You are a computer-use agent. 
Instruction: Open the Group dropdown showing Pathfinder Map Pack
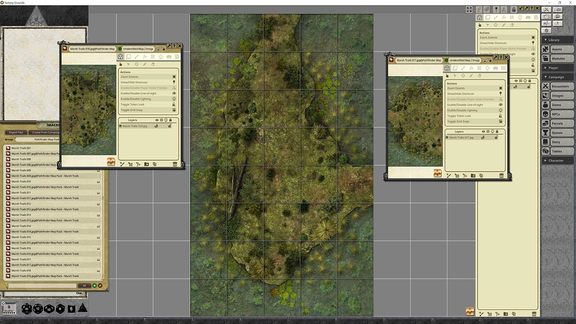tap(47, 139)
